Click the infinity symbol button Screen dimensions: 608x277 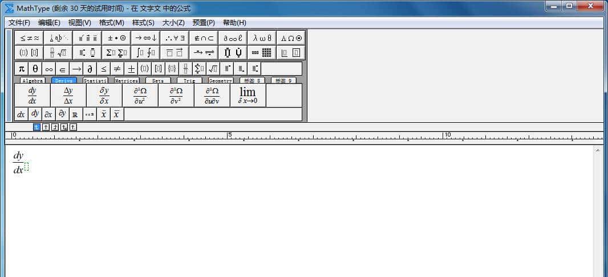tap(49, 69)
